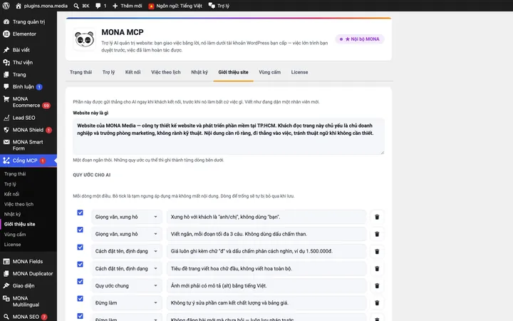Screen dimensions: 513x321
Task: Click the Trang pages icon
Action: point(6,74)
